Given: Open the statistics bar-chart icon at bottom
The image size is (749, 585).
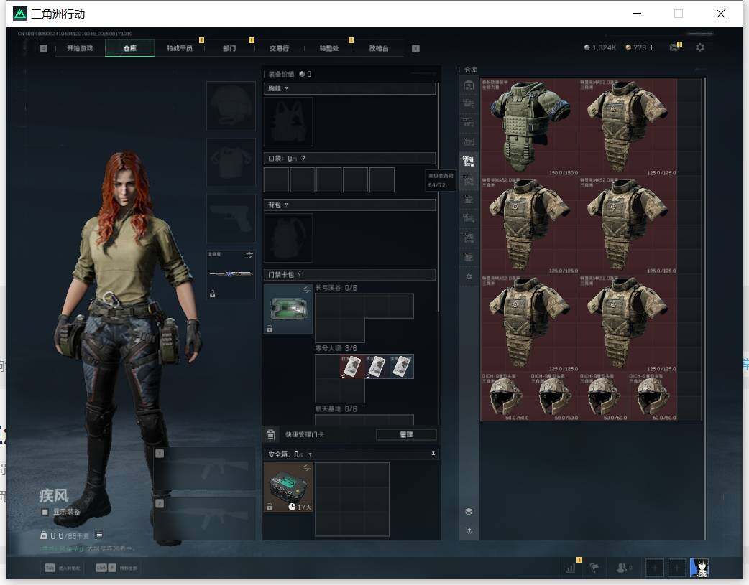Looking at the screenshot, I should 570,567.
